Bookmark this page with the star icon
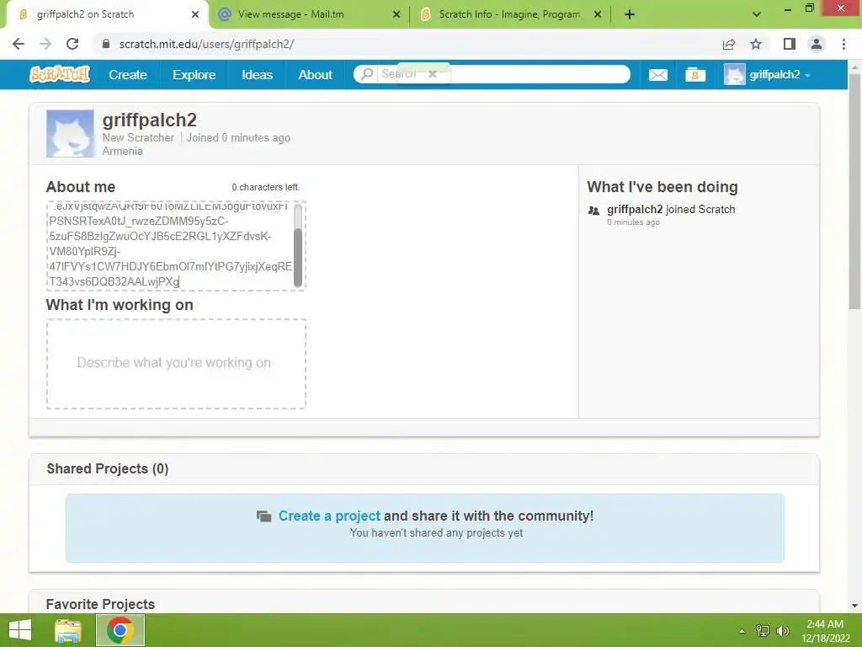 [756, 44]
